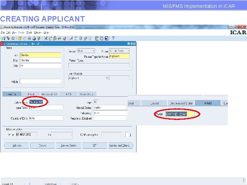This screenshot has width=247, height=185.
Task: Switch to the PAN tab in the form
Action: point(68,94)
